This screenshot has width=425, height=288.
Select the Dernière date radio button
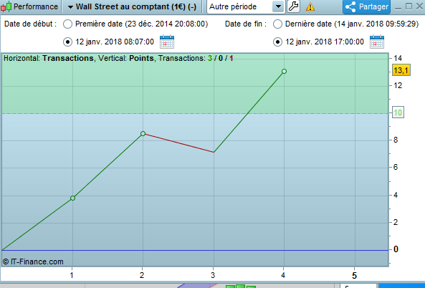pos(277,24)
